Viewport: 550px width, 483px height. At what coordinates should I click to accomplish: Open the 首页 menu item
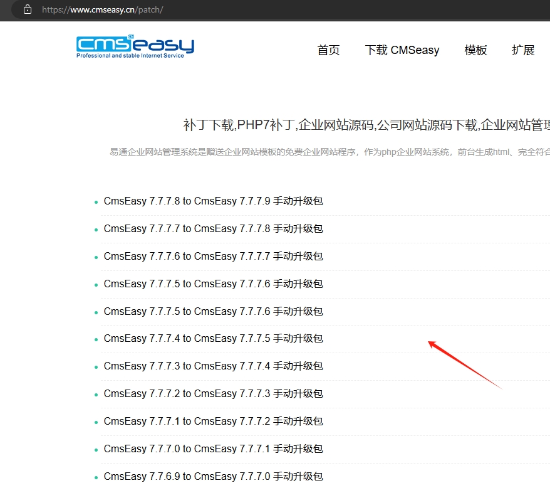pyautogui.click(x=328, y=50)
